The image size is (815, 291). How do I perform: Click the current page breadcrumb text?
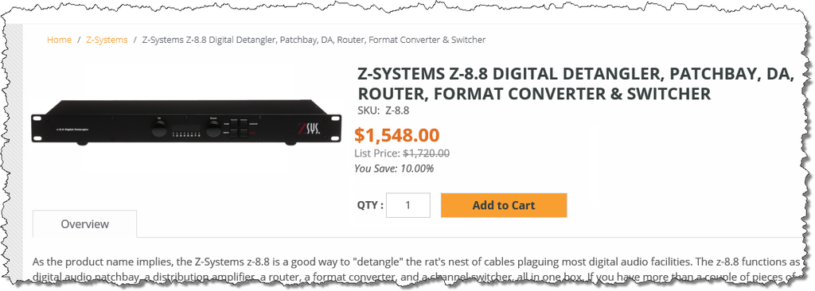(x=314, y=40)
